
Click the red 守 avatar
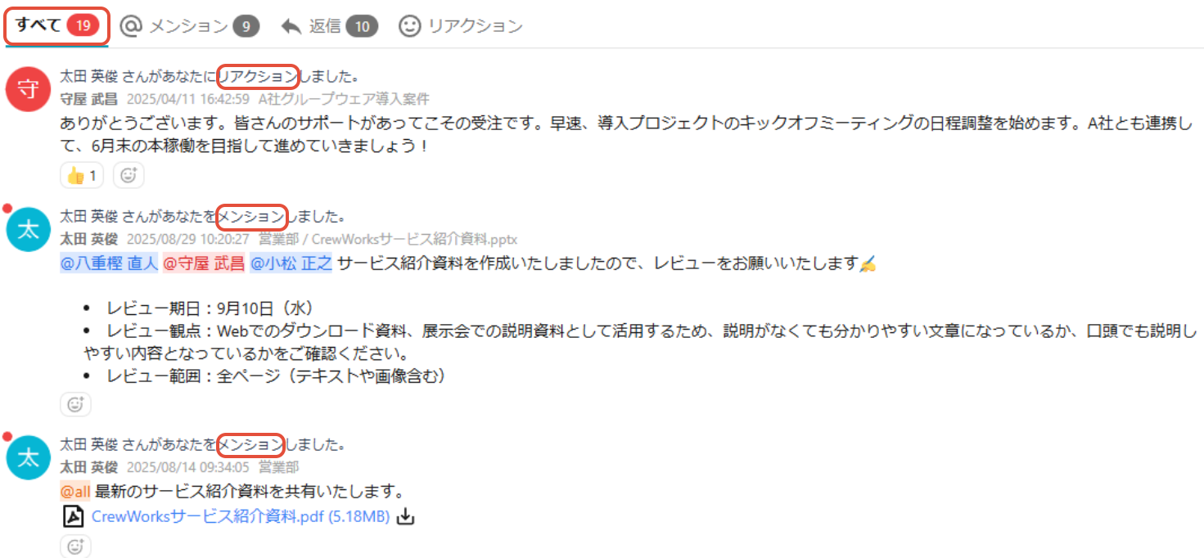click(x=29, y=89)
